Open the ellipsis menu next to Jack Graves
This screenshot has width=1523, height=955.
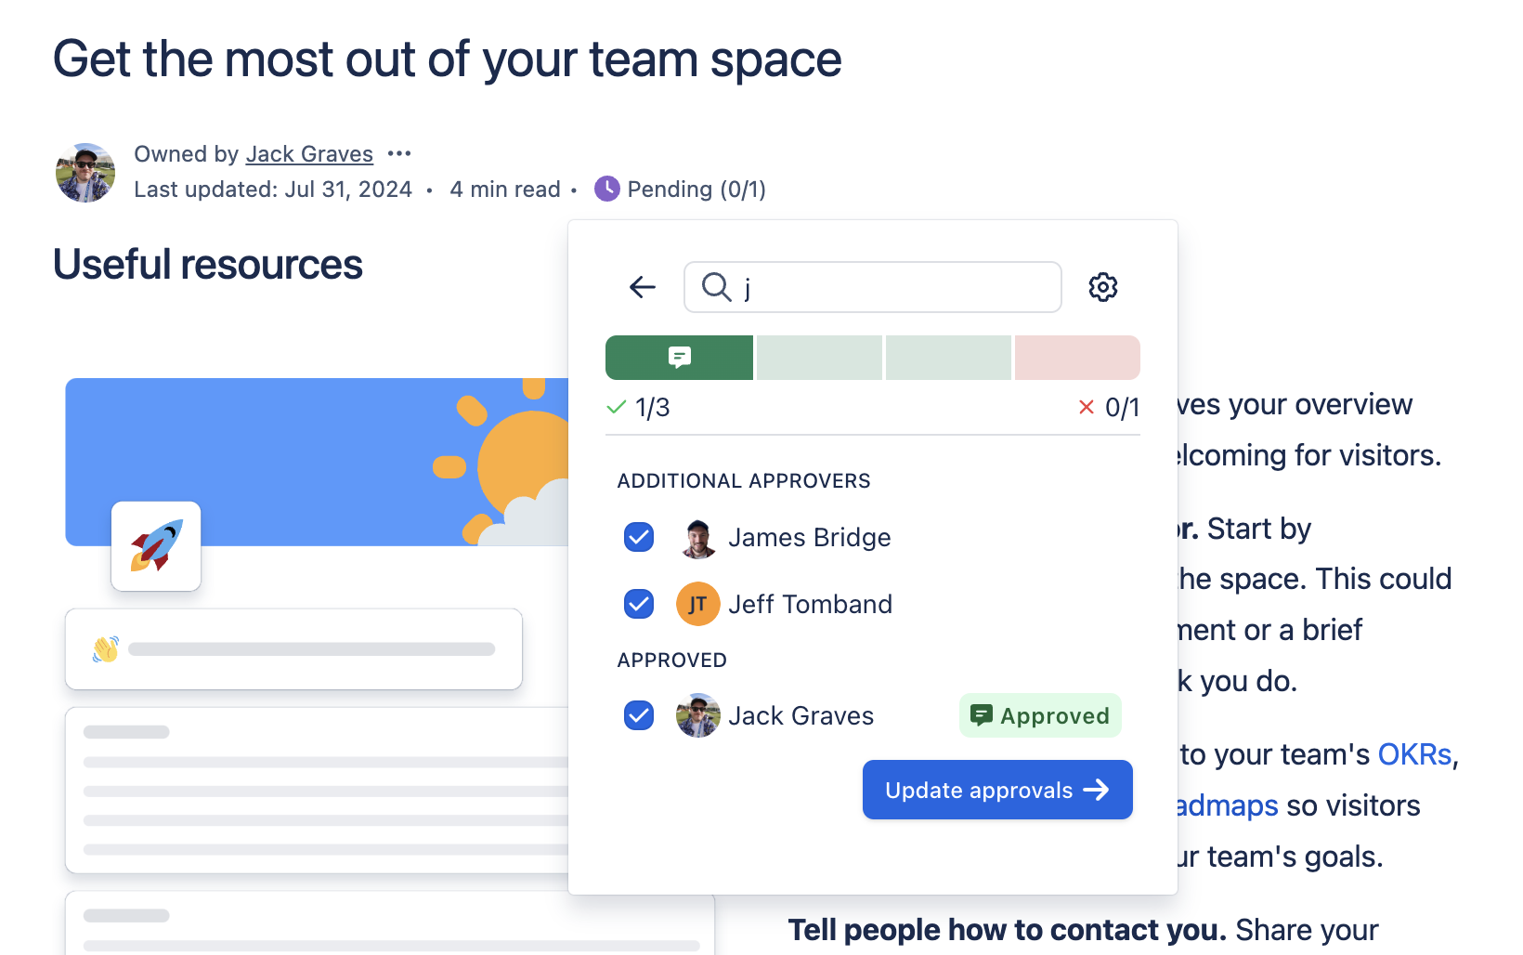(398, 153)
